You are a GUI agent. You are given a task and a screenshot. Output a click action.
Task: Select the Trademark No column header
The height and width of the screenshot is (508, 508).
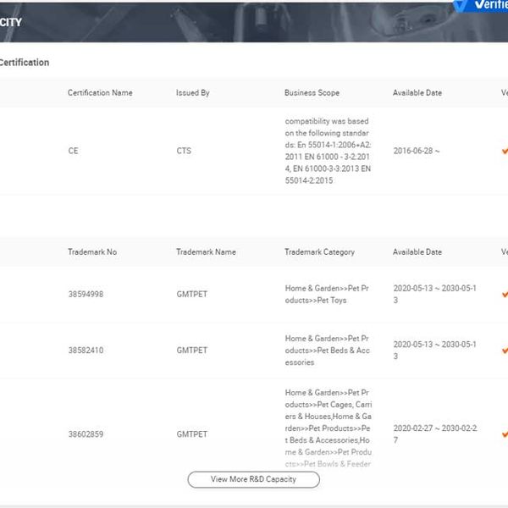click(x=92, y=251)
